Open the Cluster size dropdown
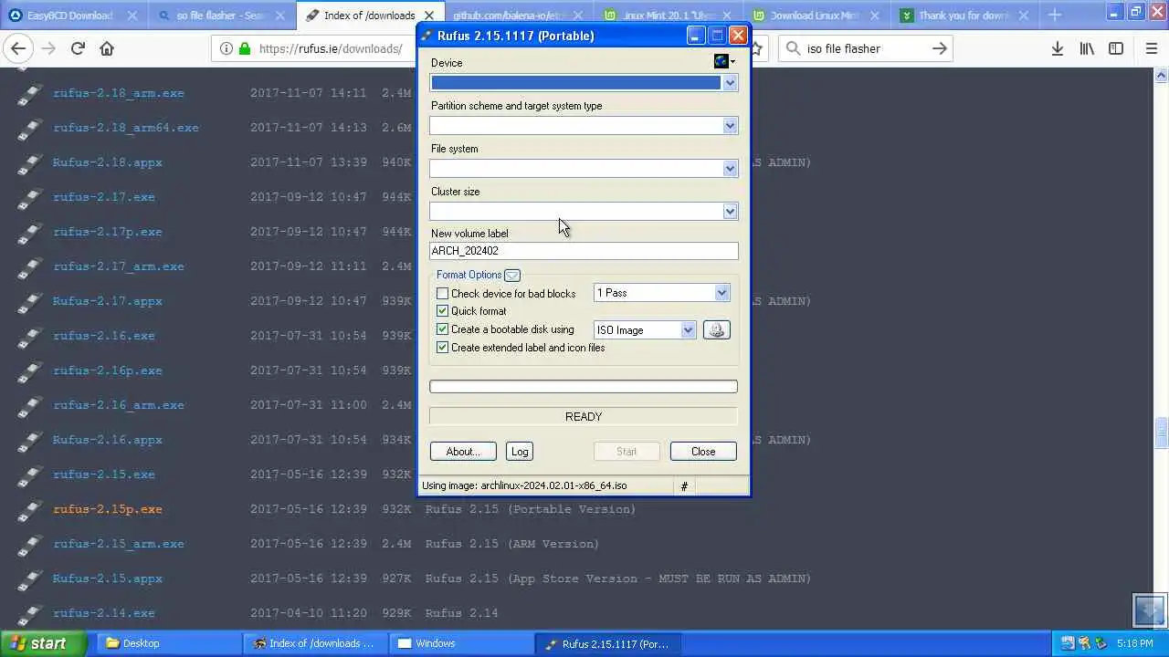 (x=730, y=212)
